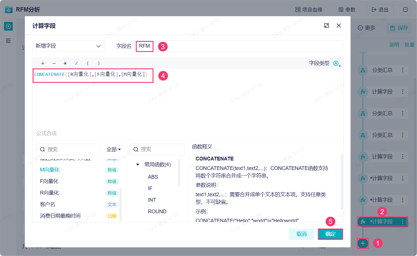Select the ROUND function

click(157, 212)
